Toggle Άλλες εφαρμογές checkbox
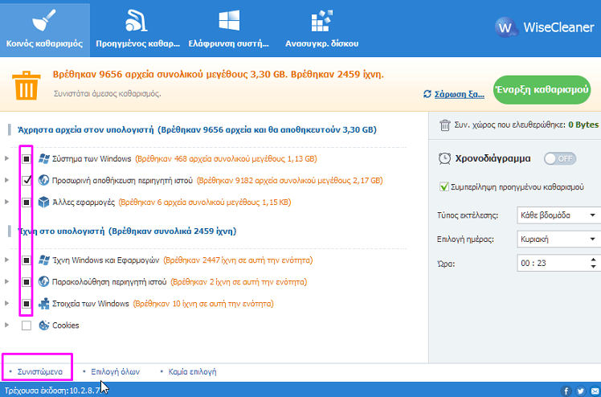 [26, 202]
